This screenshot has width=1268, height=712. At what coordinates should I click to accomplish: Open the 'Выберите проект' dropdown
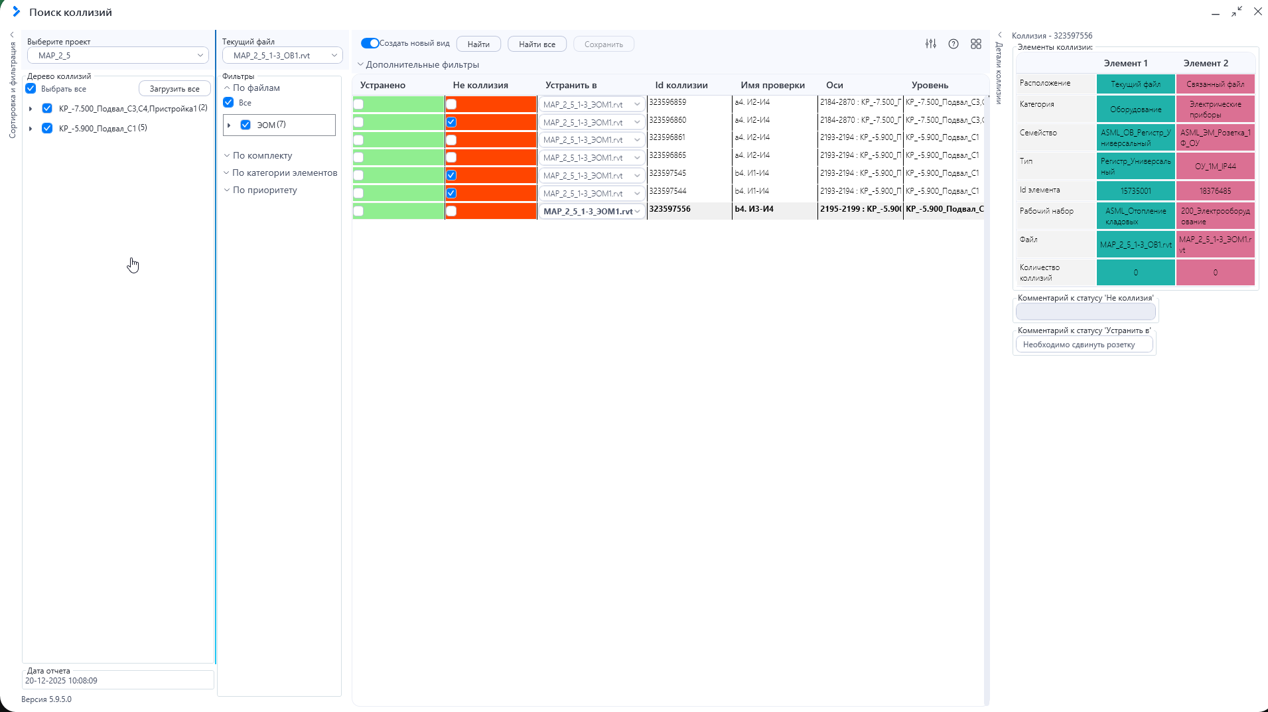[x=118, y=55]
